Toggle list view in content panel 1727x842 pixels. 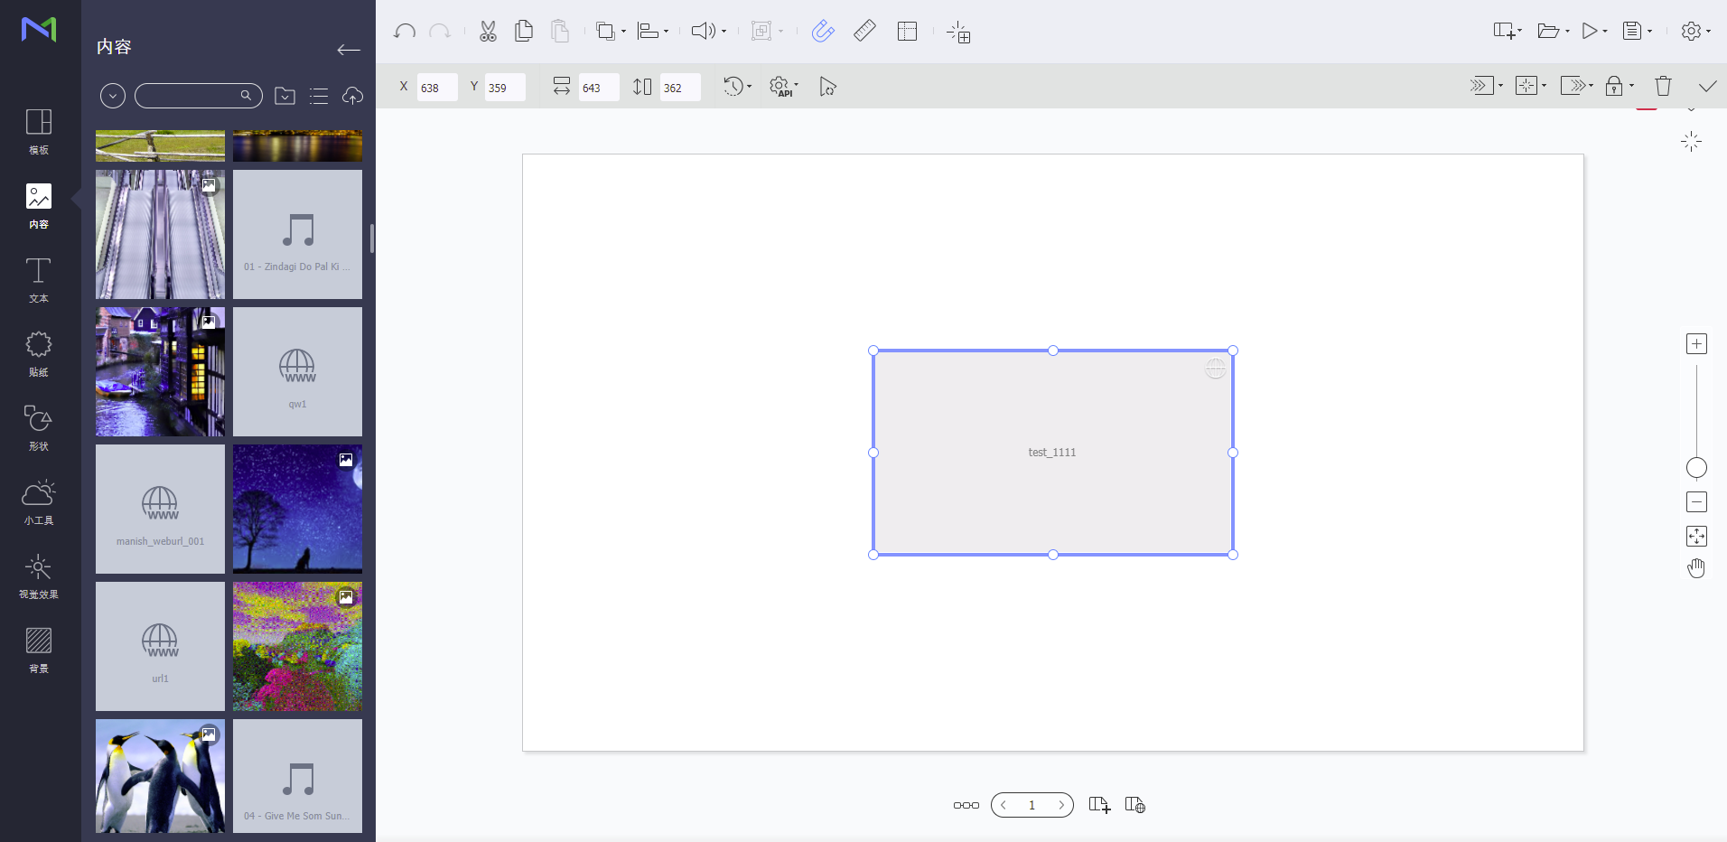coord(319,96)
